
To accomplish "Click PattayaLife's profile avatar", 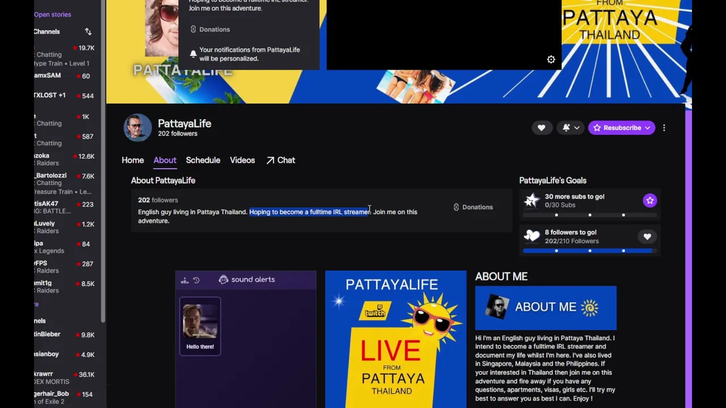I will (x=138, y=127).
